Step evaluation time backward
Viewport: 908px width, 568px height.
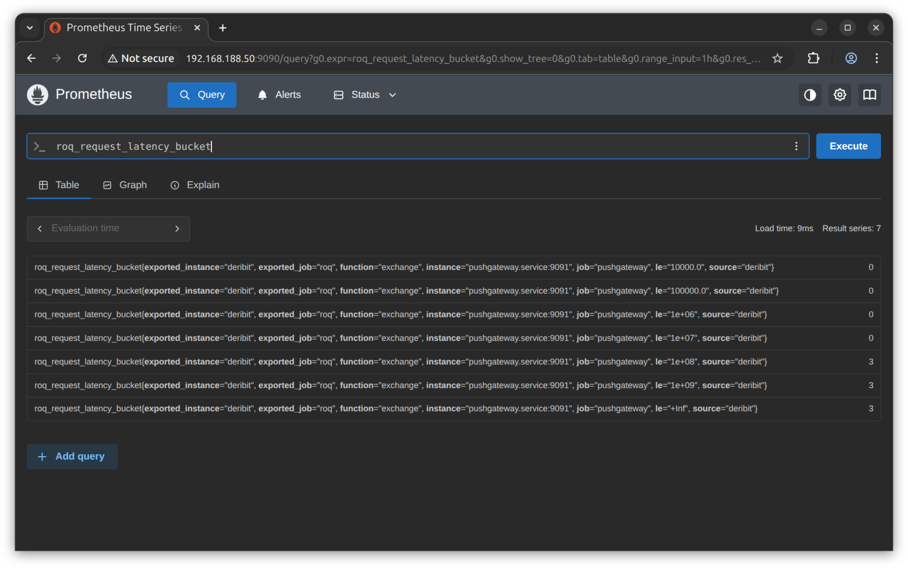click(40, 228)
